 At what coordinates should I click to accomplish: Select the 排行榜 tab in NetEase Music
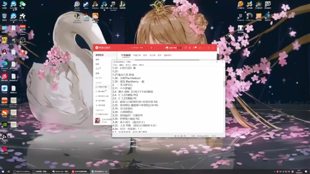[x=152, y=55]
